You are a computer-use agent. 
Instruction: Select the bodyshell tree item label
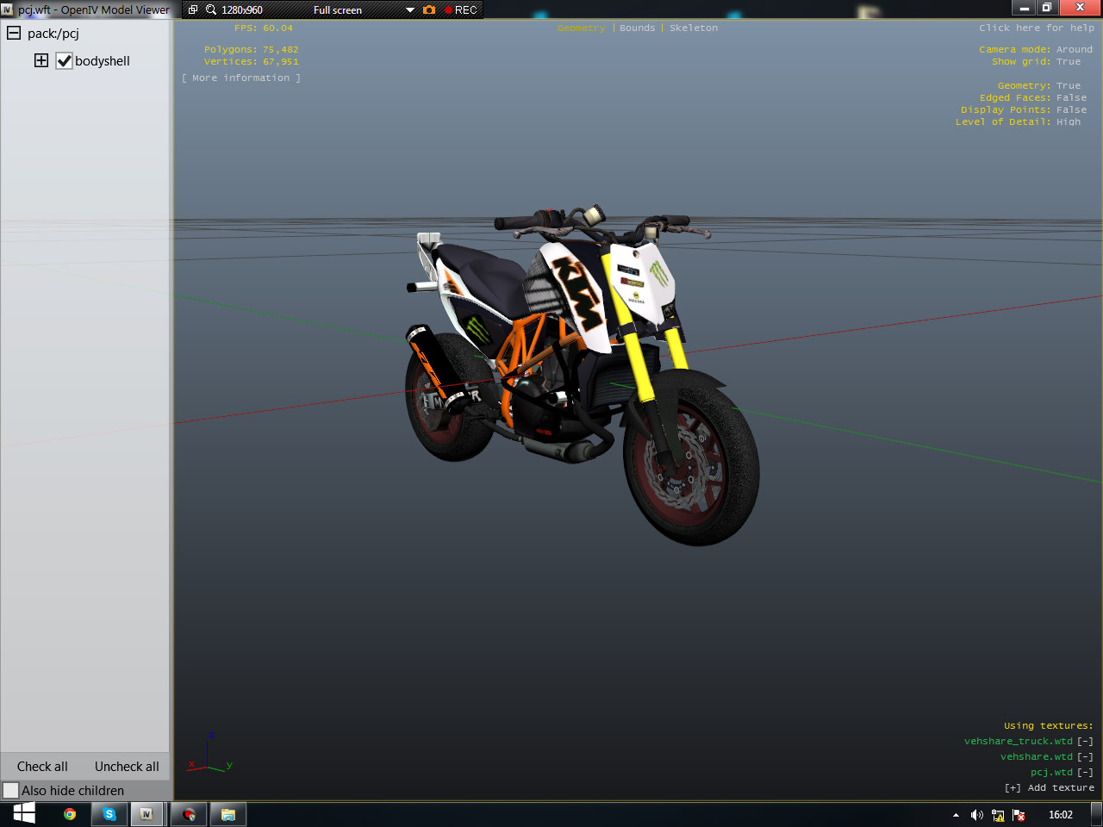pyautogui.click(x=103, y=61)
